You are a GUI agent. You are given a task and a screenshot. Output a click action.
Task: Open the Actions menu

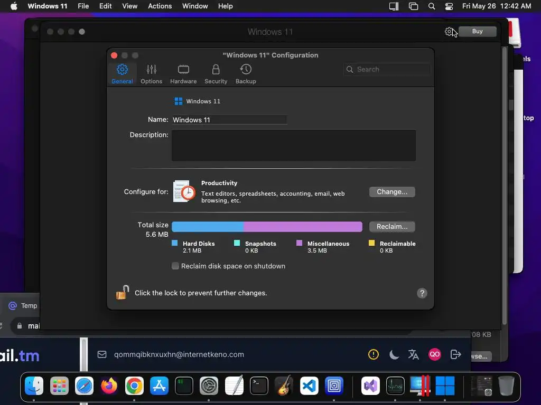[160, 6]
